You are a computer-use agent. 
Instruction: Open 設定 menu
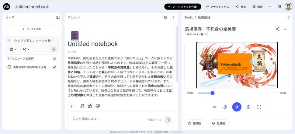(257, 7)
